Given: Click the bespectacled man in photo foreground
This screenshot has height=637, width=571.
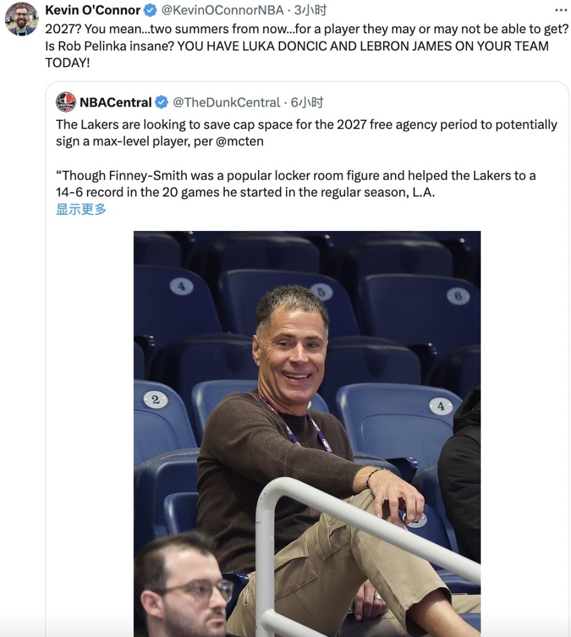Looking at the screenshot, I should click(x=184, y=585).
